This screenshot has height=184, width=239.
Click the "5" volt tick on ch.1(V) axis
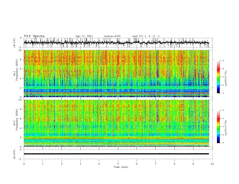(21, 38)
